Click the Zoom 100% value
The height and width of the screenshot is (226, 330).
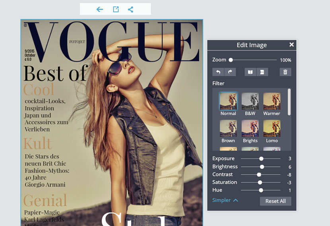(285, 60)
